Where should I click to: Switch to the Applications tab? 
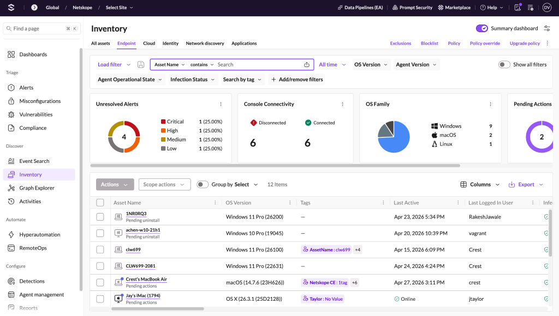(x=244, y=44)
